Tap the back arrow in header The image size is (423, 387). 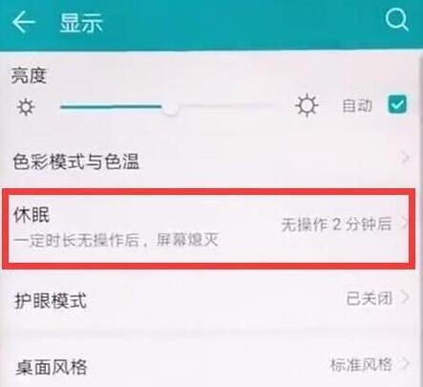23,22
